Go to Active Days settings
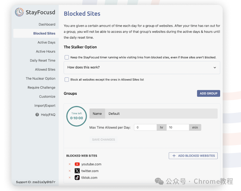This screenshot has height=191, width=241. coord(46,43)
